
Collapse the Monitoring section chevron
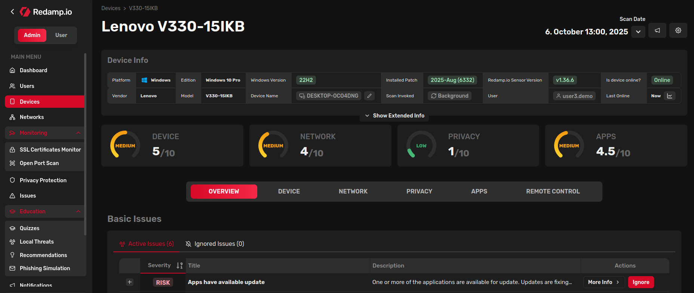pyautogui.click(x=78, y=133)
